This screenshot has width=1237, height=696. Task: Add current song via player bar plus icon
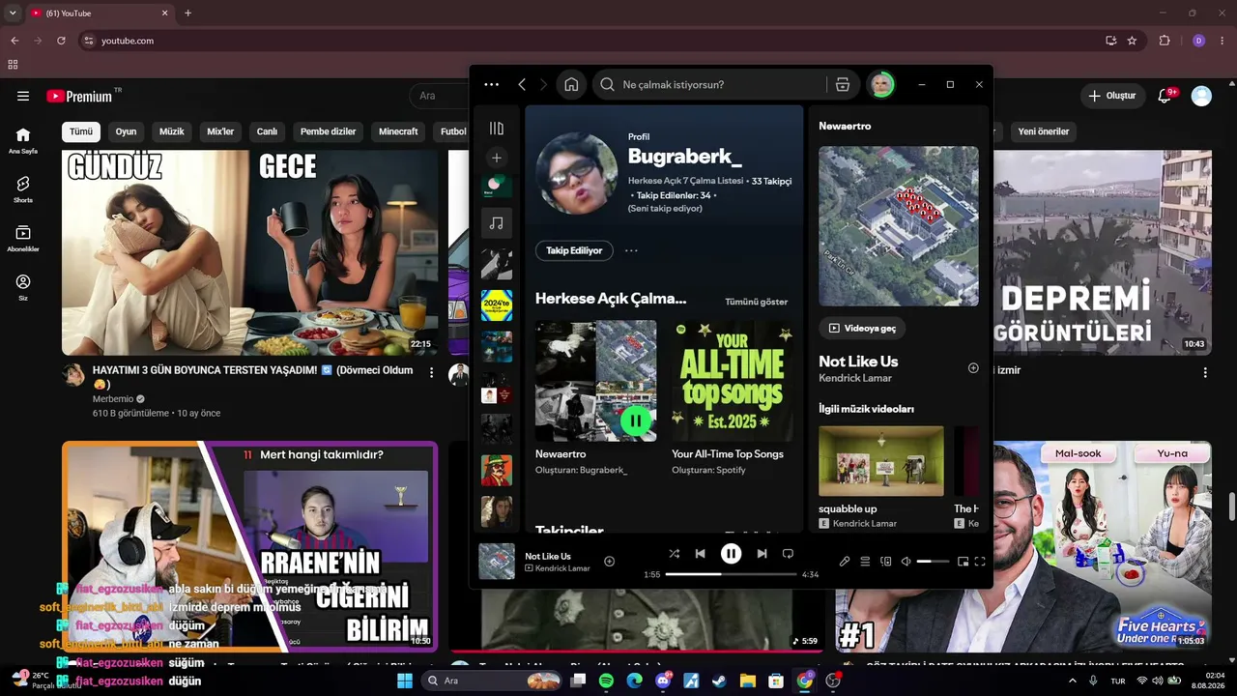[610, 562]
